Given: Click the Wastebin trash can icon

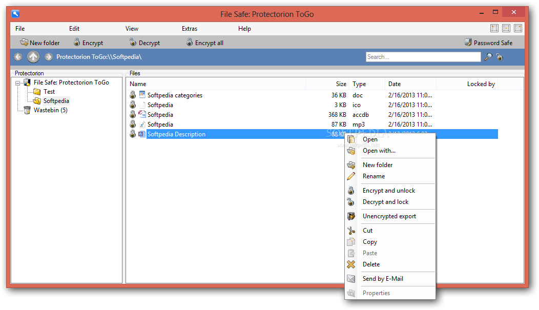Looking at the screenshot, I should pos(27,110).
